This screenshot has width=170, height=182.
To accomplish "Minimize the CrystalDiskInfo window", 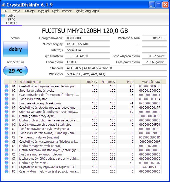I will click(x=151, y=5).
